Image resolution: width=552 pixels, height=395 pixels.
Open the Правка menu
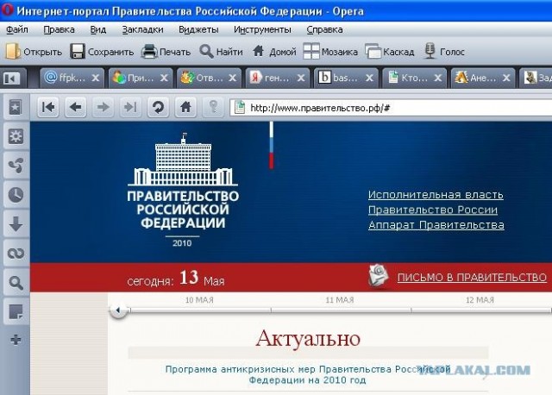59,29
